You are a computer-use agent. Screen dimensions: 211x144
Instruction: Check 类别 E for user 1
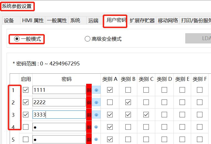182,90
